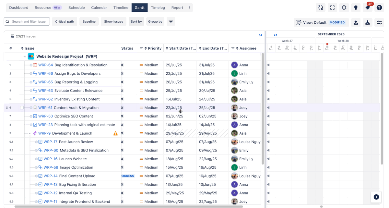Collapse the WRP-9 Development & Launch subtasks
Screen dimensions: 389x208
pyautogui.click(x=30, y=133)
